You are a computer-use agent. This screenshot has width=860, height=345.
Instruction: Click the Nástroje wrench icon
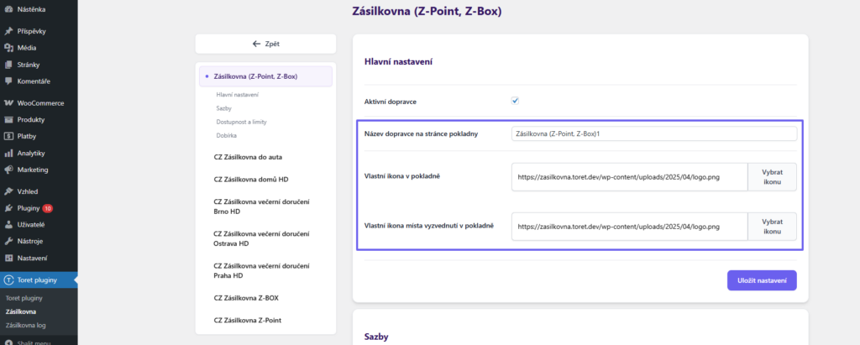pyautogui.click(x=8, y=242)
